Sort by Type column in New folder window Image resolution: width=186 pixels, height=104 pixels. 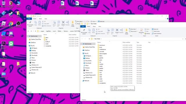click(x=138, y=42)
